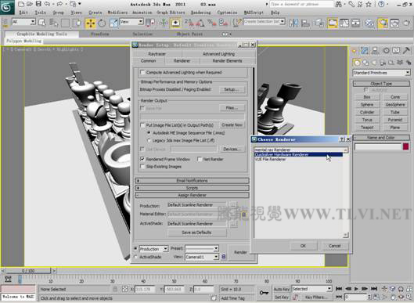Click the Undo arrow icon

pos(47,4)
